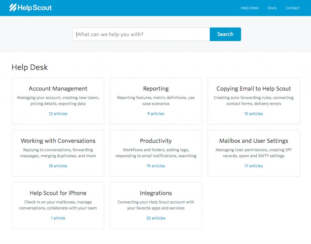Open the Integrations category title
The height and width of the screenshot is (244, 311).
(156, 193)
